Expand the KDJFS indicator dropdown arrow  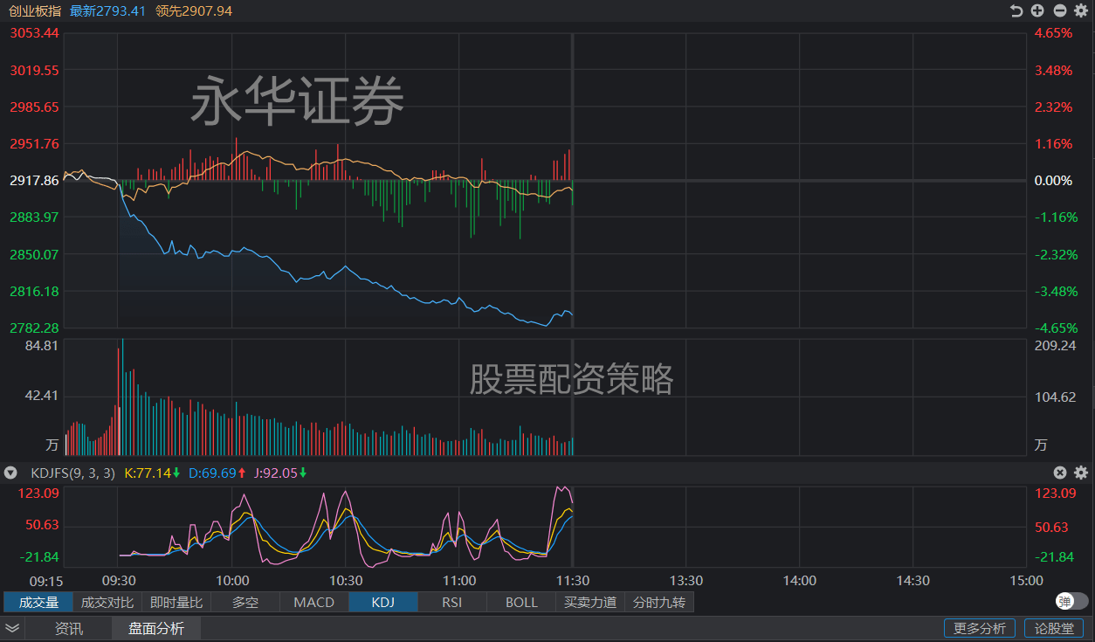click(x=10, y=473)
